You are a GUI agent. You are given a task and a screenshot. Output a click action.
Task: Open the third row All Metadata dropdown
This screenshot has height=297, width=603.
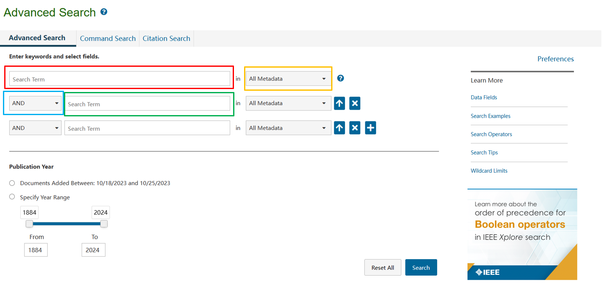pyautogui.click(x=288, y=128)
